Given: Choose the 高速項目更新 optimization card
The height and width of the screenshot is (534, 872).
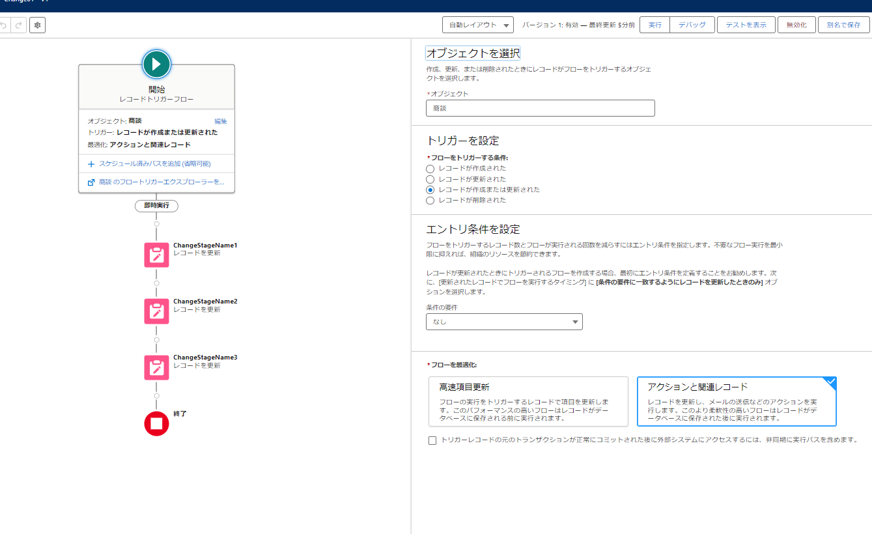Looking at the screenshot, I should click(x=528, y=401).
